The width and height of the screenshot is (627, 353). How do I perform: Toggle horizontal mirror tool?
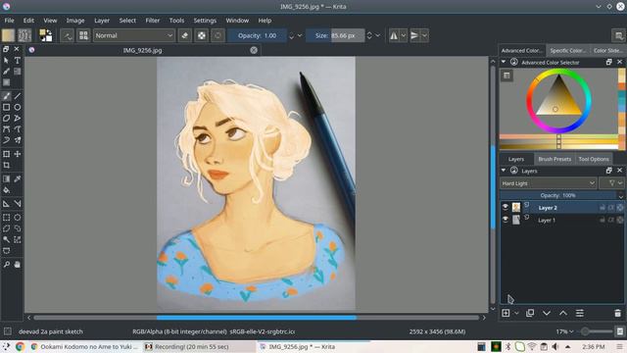[x=394, y=35]
